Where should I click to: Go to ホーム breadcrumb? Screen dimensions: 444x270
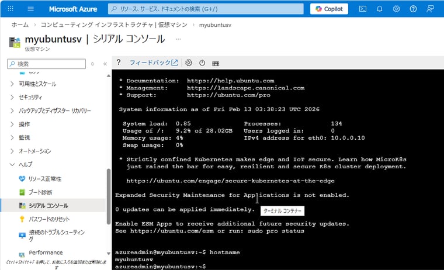click(20, 25)
